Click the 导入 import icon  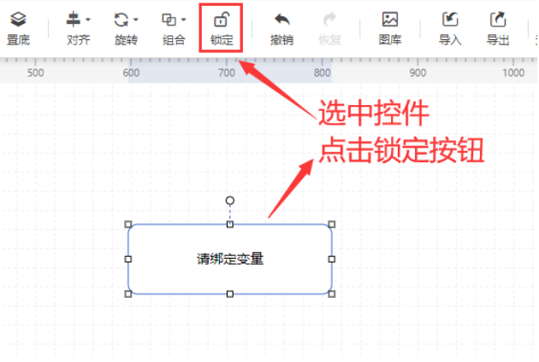[450, 20]
